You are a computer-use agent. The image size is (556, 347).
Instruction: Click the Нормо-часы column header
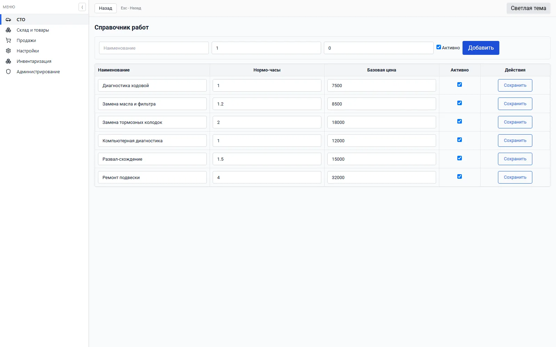tap(267, 70)
